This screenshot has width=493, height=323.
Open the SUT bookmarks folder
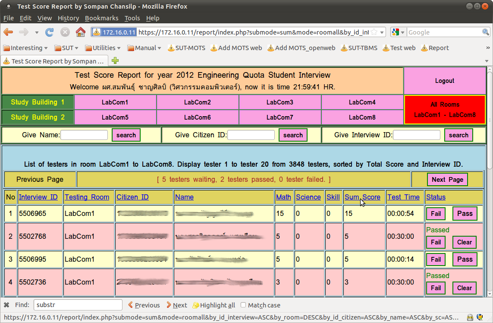pos(66,48)
